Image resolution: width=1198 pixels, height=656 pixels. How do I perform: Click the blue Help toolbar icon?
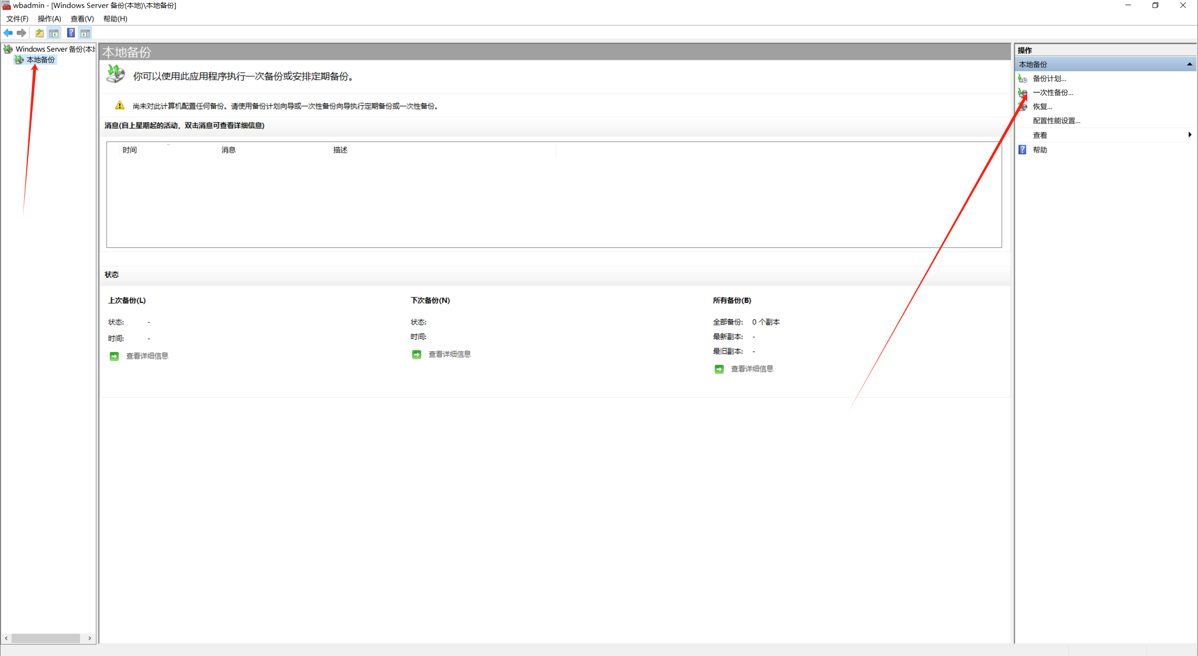pyautogui.click(x=71, y=33)
